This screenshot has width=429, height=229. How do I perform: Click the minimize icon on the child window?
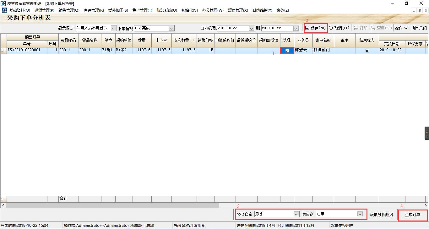(414, 10)
